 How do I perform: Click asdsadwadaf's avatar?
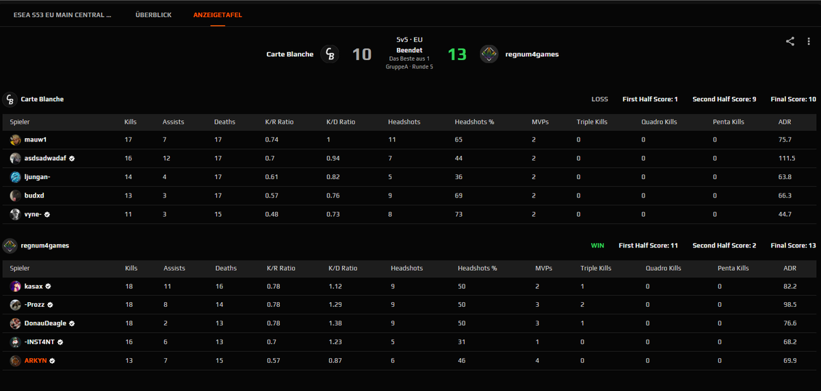click(15, 158)
